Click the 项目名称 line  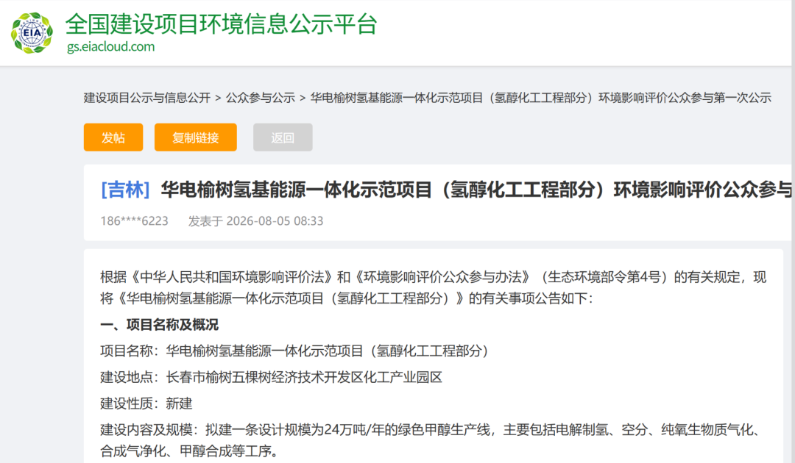(294, 351)
